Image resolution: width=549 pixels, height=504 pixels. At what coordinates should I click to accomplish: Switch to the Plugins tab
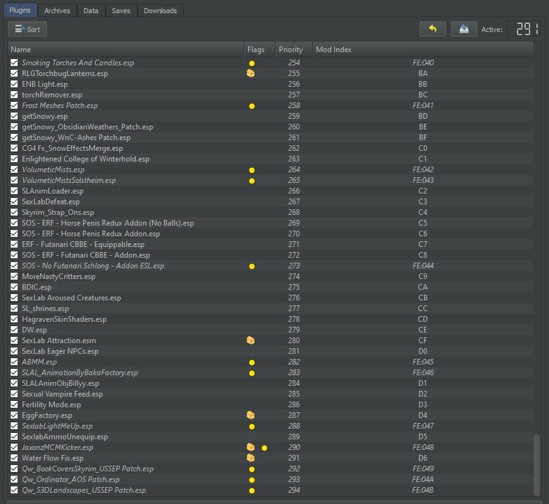coord(20,10)
